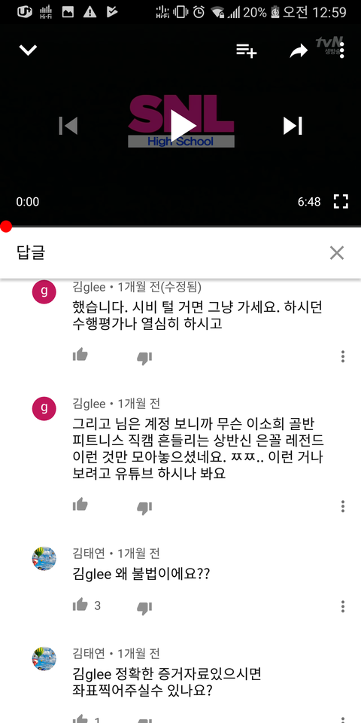Click the red progress bar scrubber

5,227
